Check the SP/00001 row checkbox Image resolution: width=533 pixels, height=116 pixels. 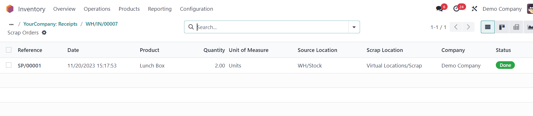[9, 65]
